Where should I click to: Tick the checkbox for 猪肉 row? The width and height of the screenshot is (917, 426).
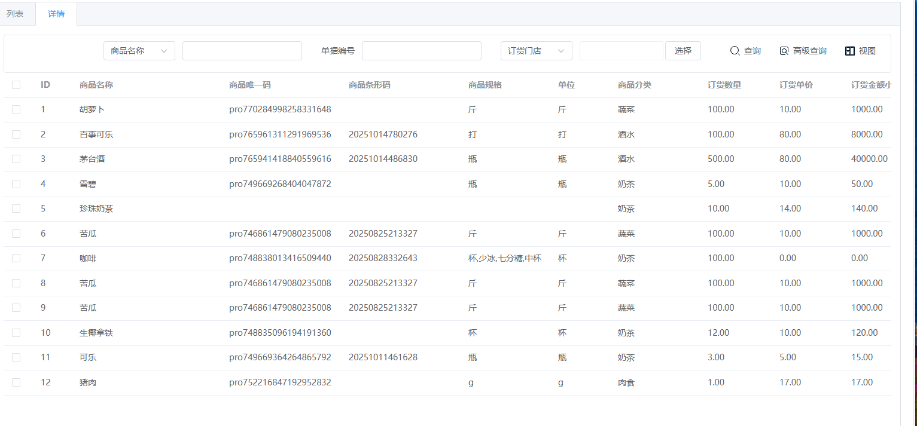16,382
